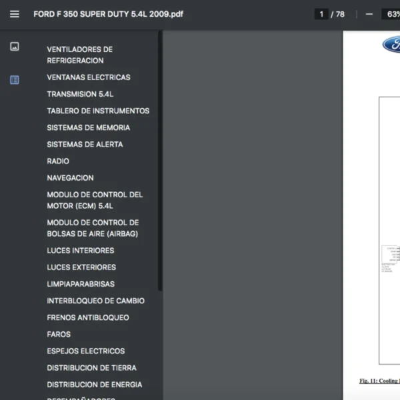Open INTERBLOQUEO DE CAMBIO bookmark
This screenshot has width=400, height=400.
click(x=95, y=301)
